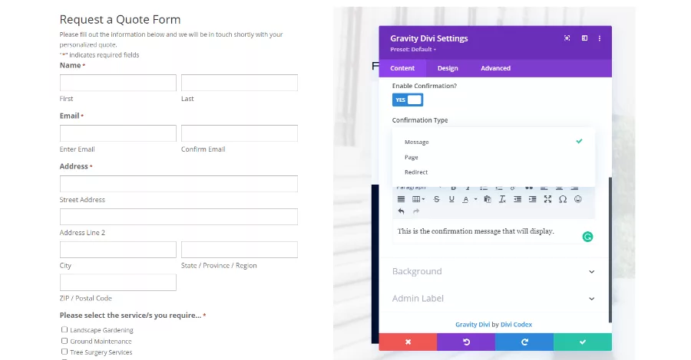691x360 pixels.
Task: Check the Landscape Gardening checkbox
Action: (64, 329)
